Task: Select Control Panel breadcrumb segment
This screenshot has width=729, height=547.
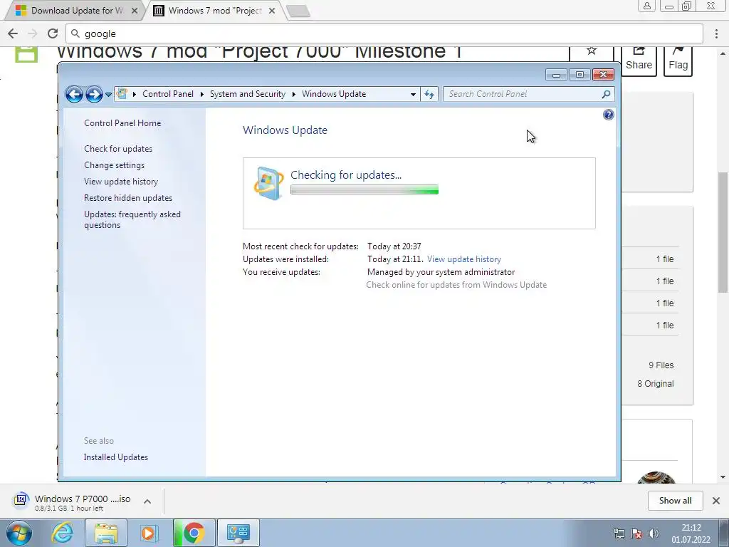Action: (168, 94)
